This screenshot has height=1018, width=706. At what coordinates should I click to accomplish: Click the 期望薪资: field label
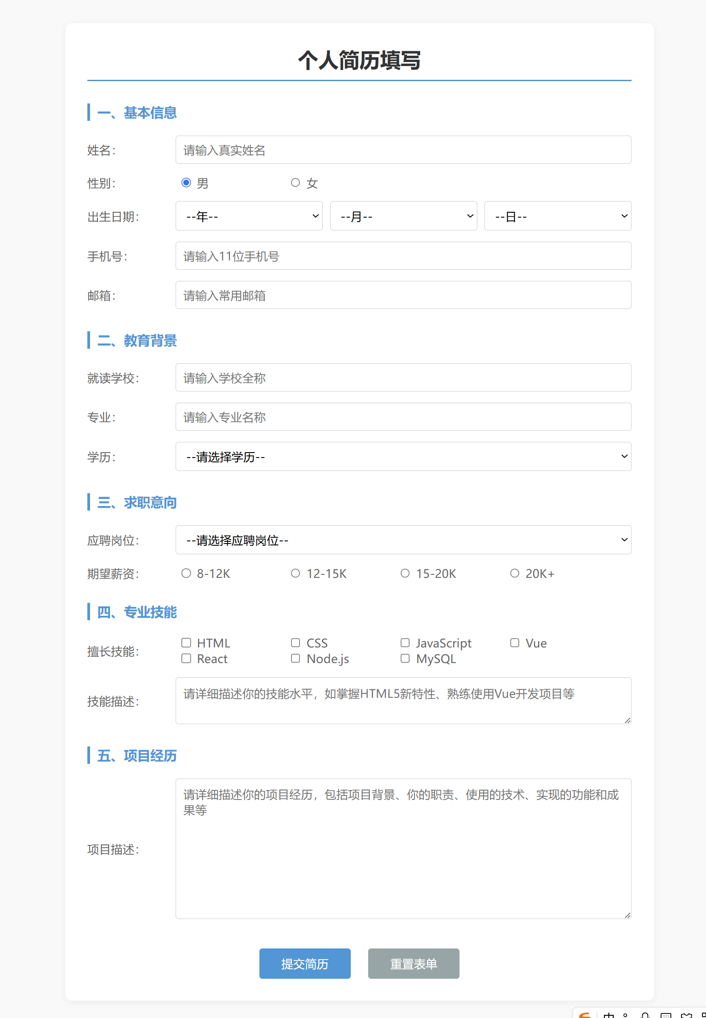113,574
